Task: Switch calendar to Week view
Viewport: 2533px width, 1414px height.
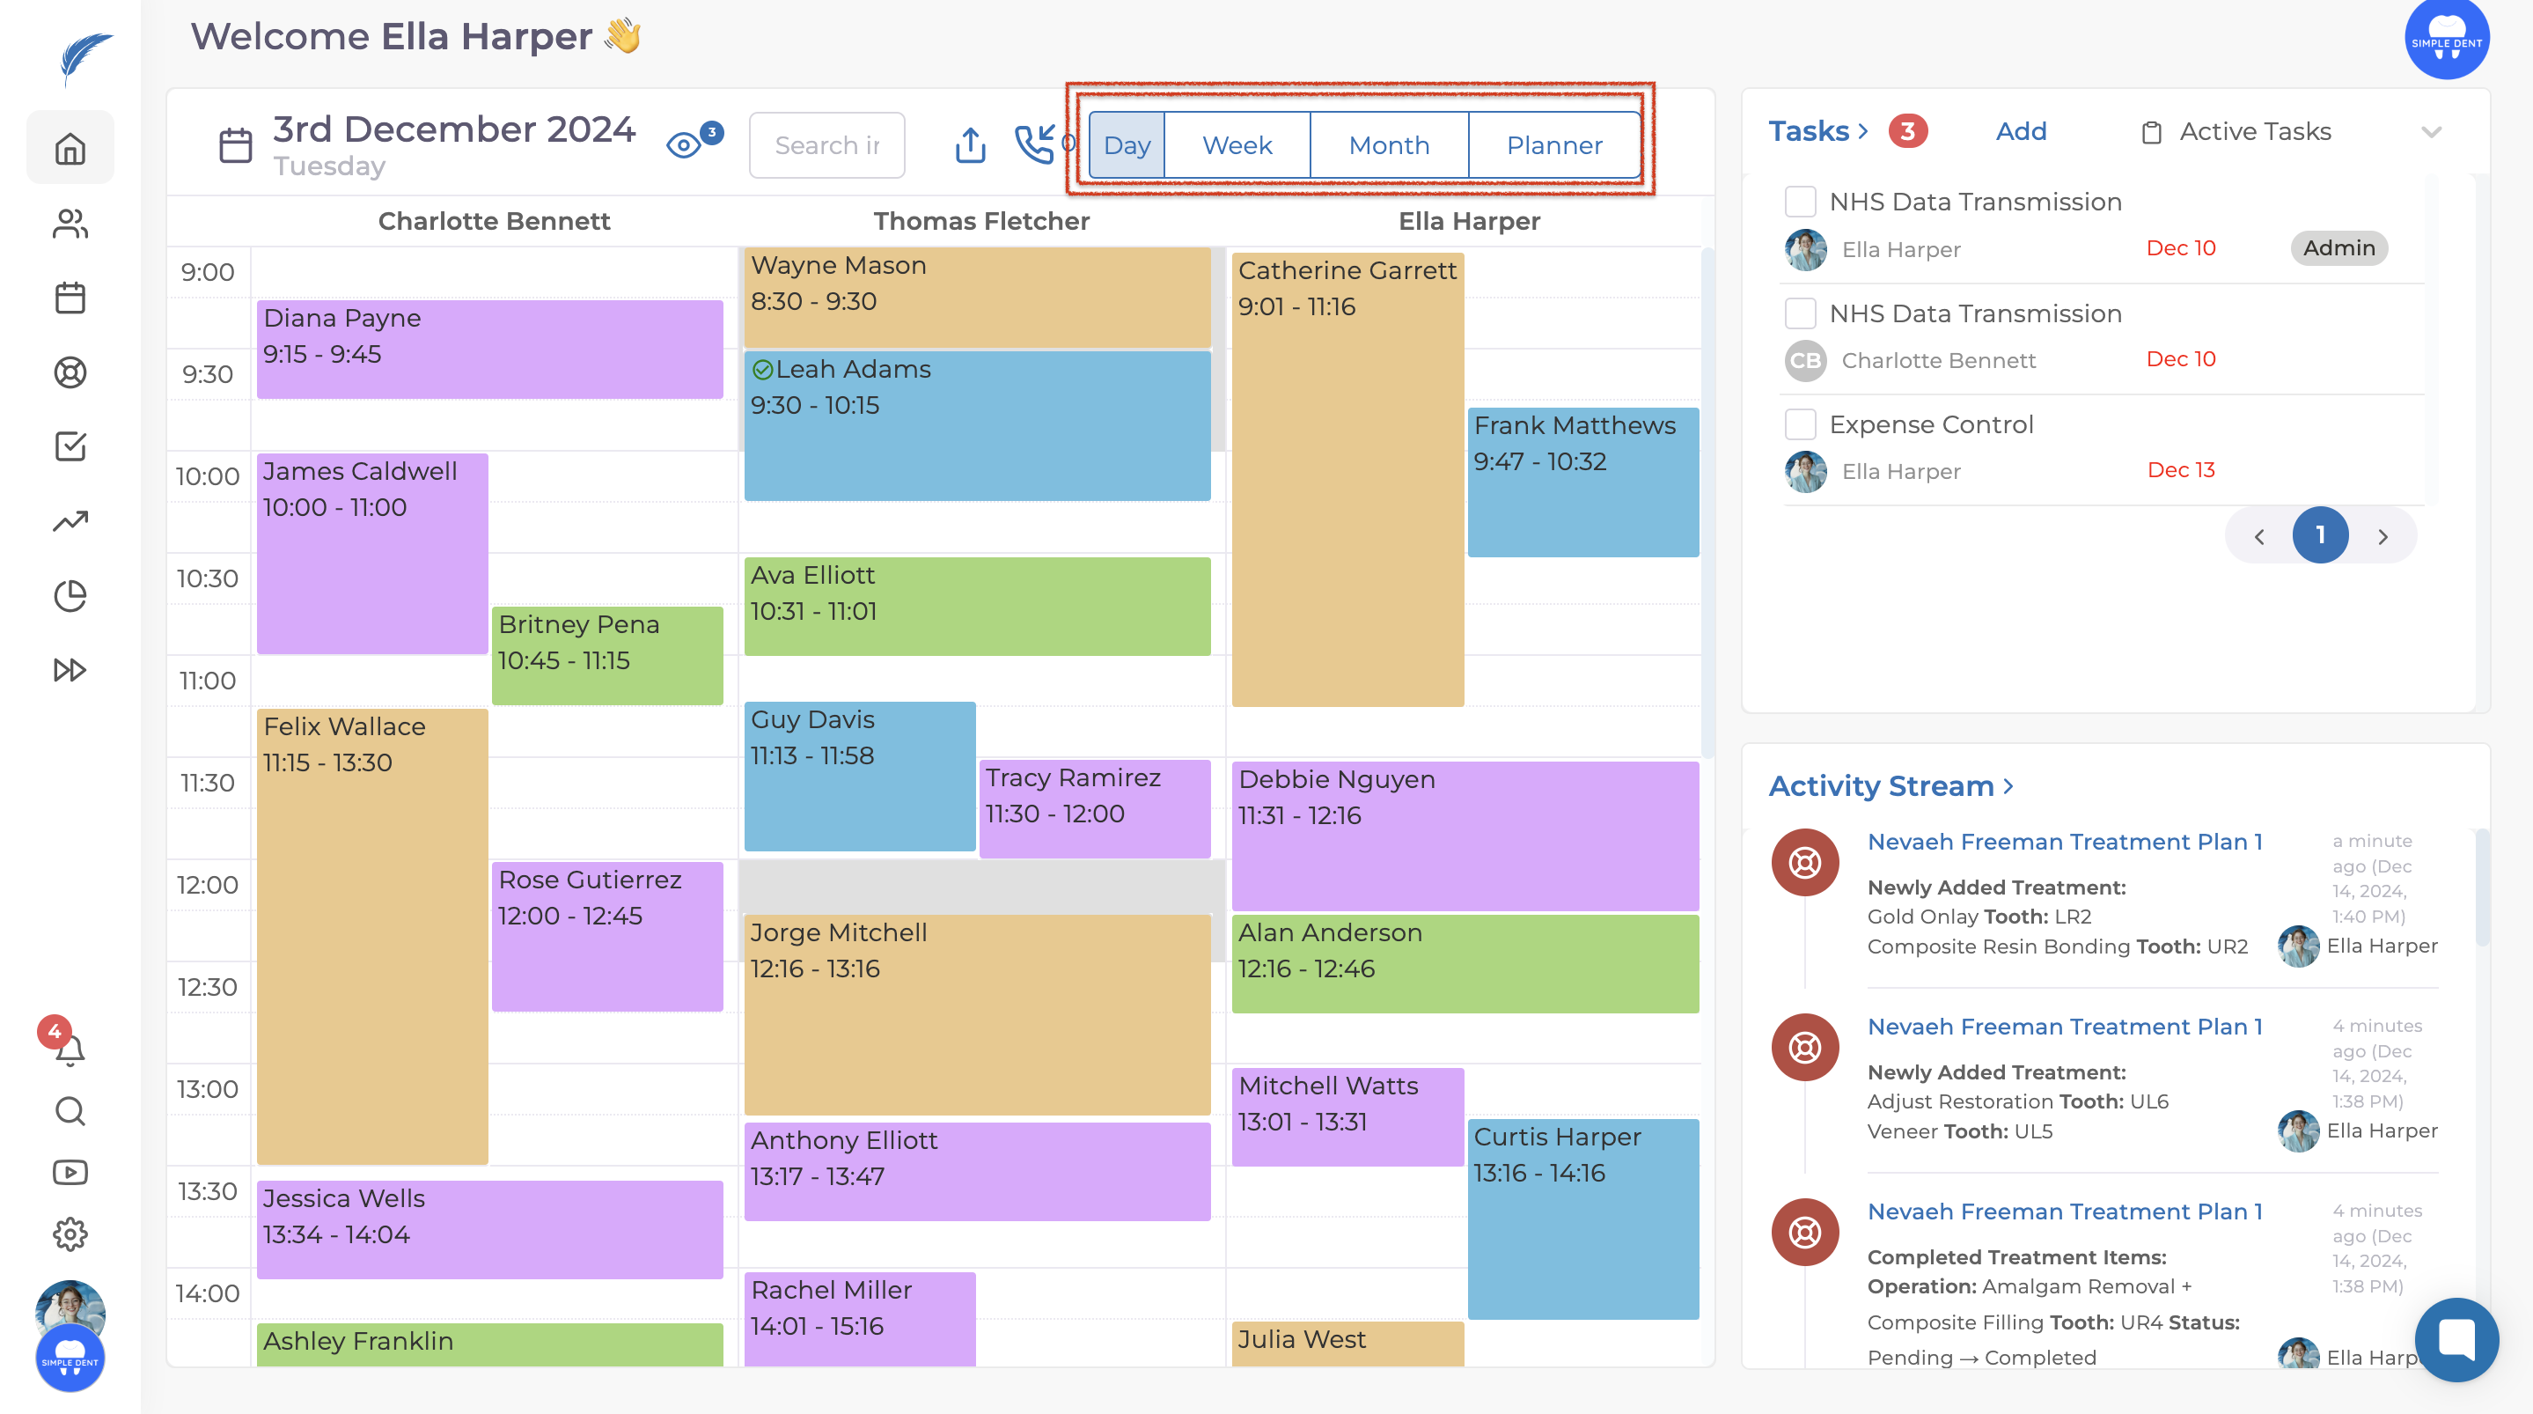Action: click(x=1237, y=145)
